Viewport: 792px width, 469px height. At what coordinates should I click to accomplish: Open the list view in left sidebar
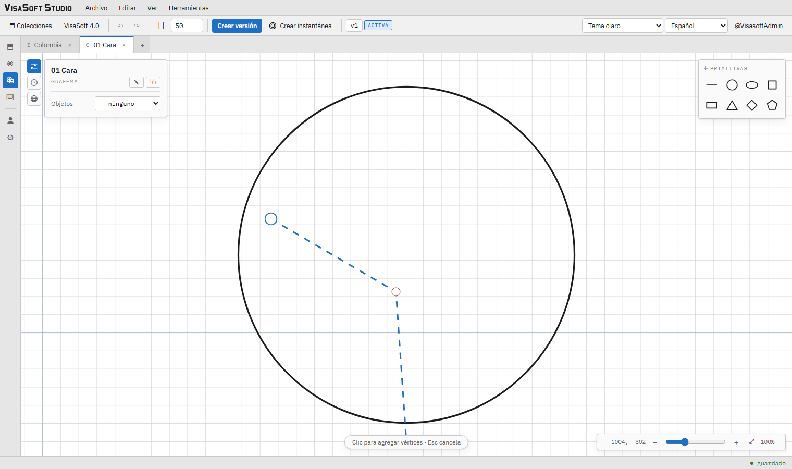pyautogui.click(x=10, y=47)
